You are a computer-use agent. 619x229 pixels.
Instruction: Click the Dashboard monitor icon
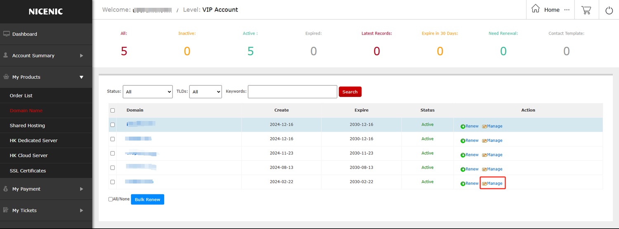coord(6,34)
